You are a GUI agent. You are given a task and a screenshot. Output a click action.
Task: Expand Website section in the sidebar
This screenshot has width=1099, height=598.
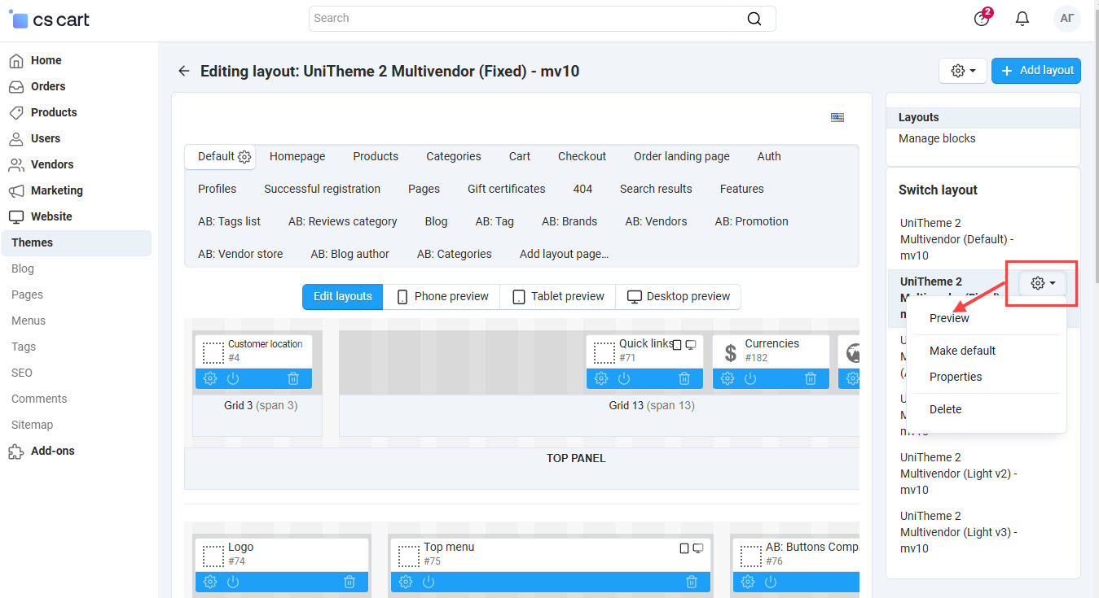(51, 216)
